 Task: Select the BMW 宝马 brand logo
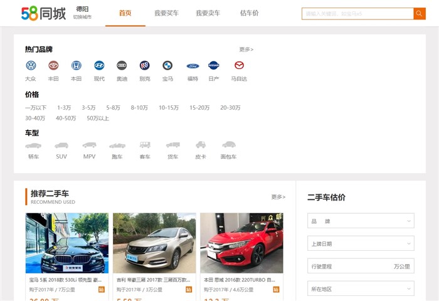coord(167,65)
